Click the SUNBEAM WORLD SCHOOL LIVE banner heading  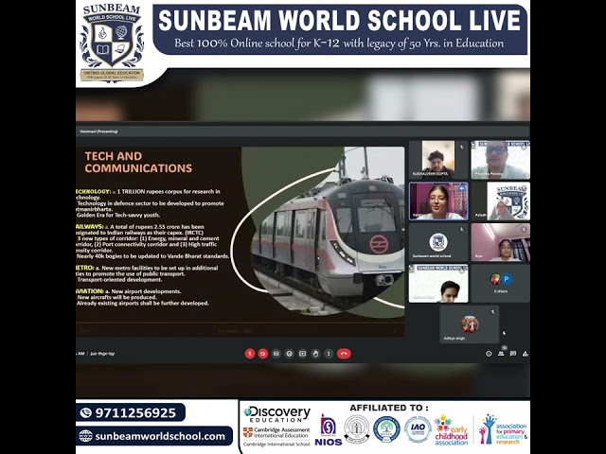[x=339, y=21]
